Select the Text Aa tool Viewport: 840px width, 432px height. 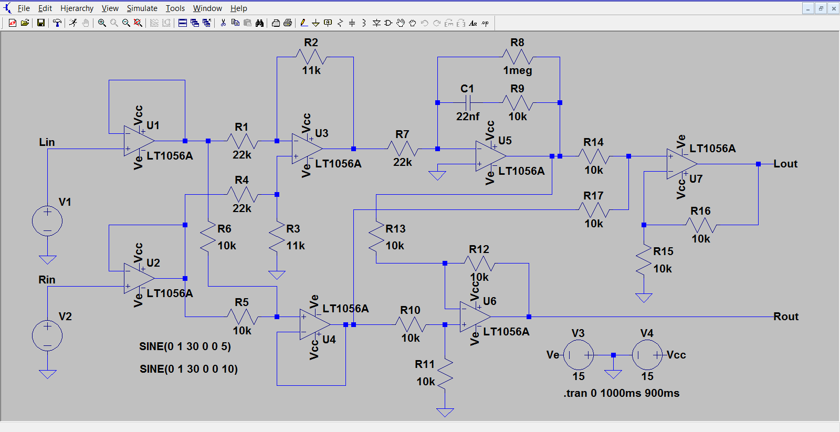[x=473, y=23]
